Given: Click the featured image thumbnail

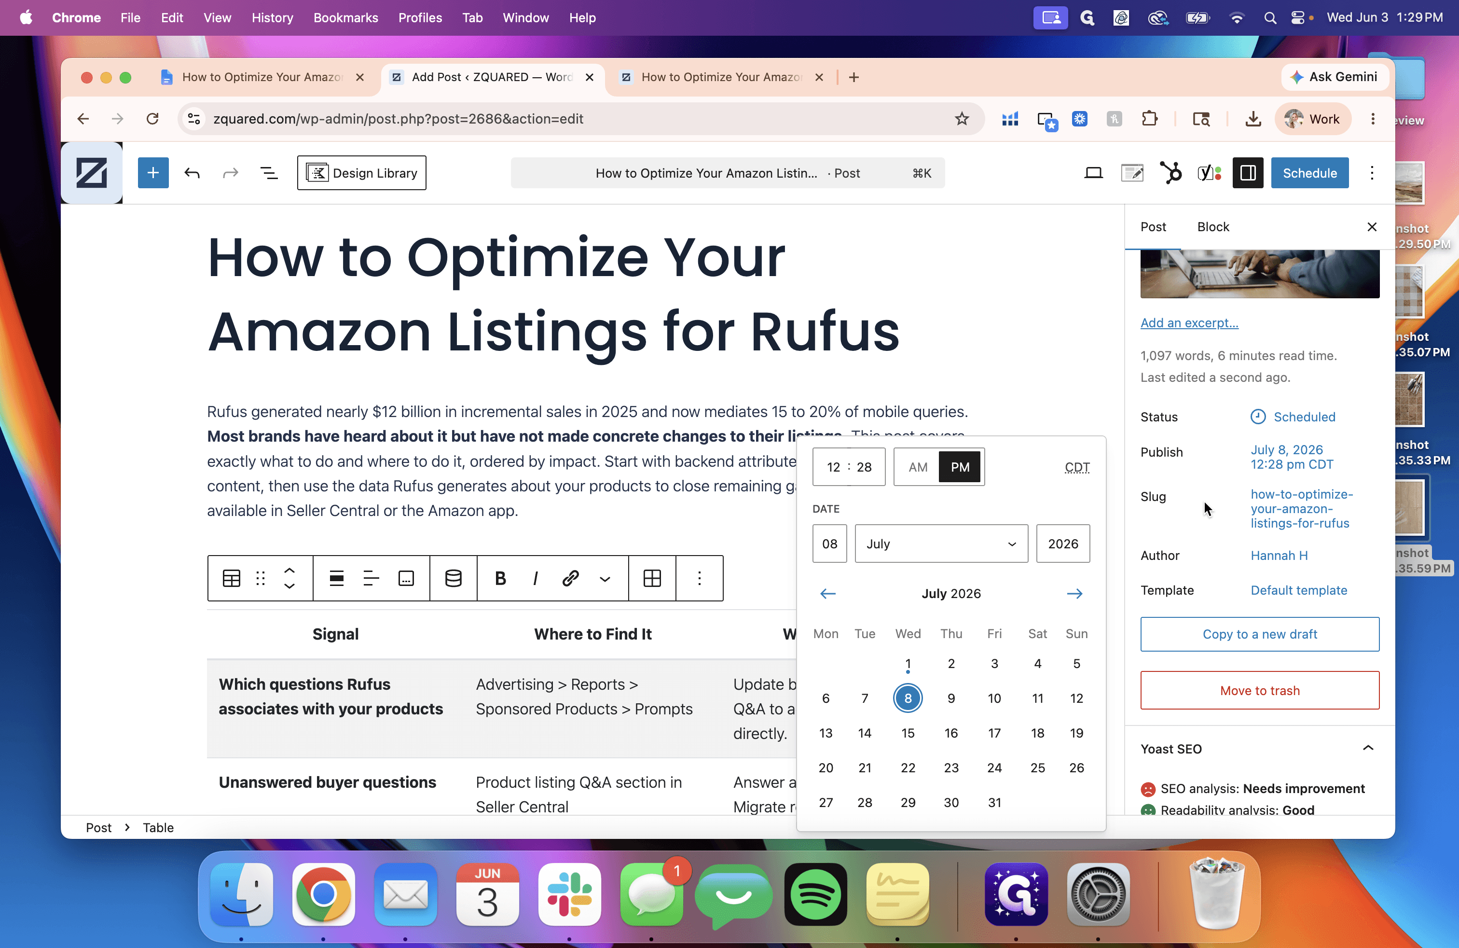Looking at the screenshot, I should pos(1260,274).
